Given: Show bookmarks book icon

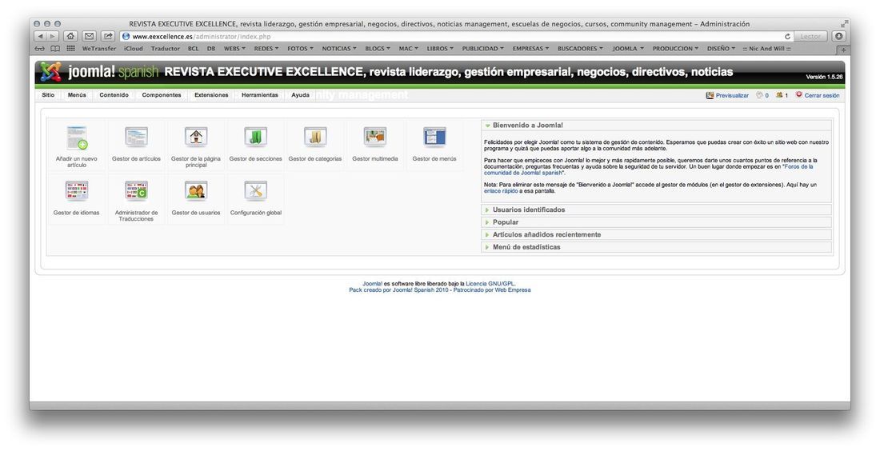Looking at the screenshot, I should 55,48.
